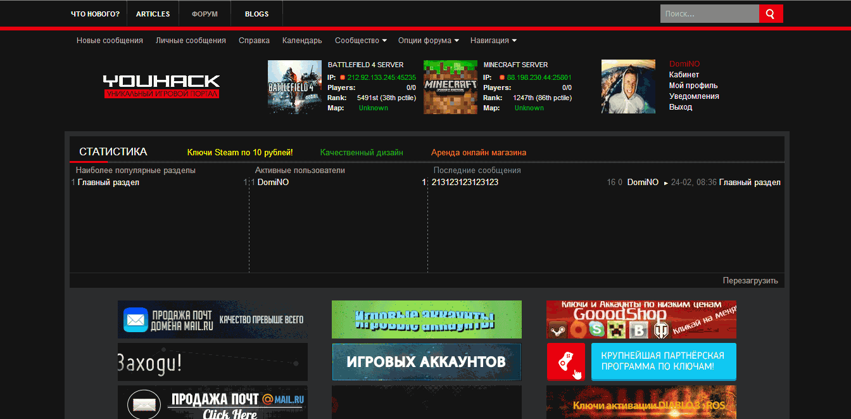Open the Ключи Steam по 10 рублей! tab

tap(240, 153)
